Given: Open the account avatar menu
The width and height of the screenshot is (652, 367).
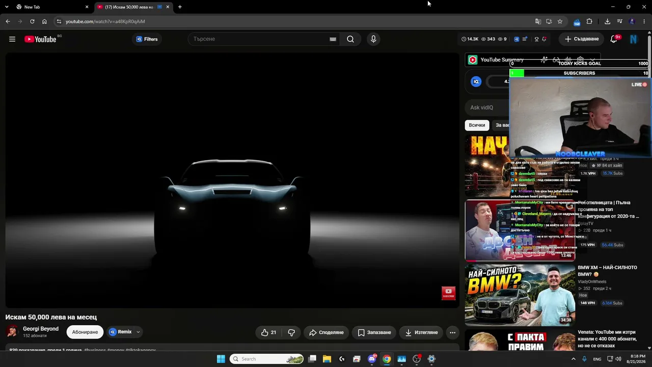Looking at the screenshot, I should tap(634, 39).
